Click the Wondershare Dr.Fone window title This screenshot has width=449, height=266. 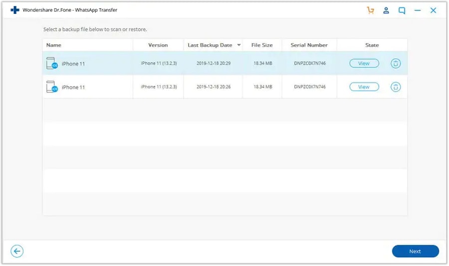70,10
